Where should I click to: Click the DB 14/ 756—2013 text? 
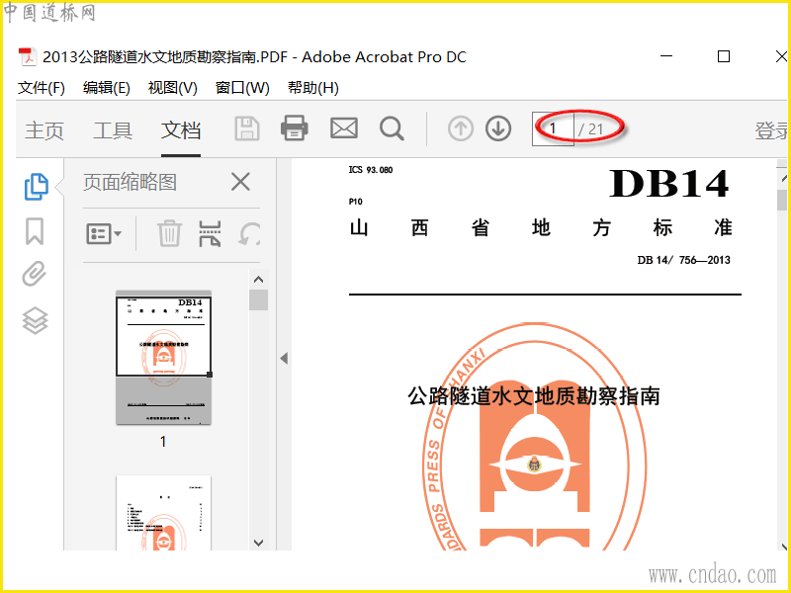click(x=683, y=260)
